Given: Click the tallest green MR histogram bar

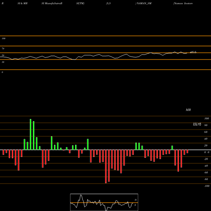Looking at the screenshot, I should click(x=30, y=135).
